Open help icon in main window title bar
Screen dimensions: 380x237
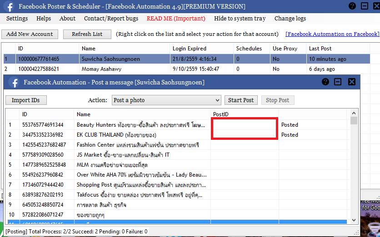352,6
